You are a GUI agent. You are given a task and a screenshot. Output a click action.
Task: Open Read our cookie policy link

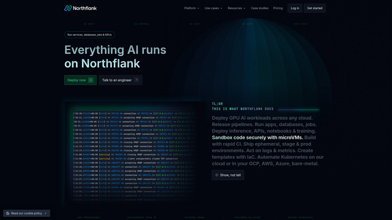(26, 213)
